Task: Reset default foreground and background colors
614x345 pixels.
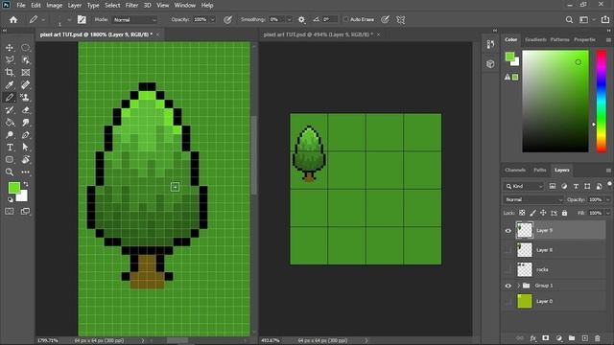Action: tap(11, 199)
